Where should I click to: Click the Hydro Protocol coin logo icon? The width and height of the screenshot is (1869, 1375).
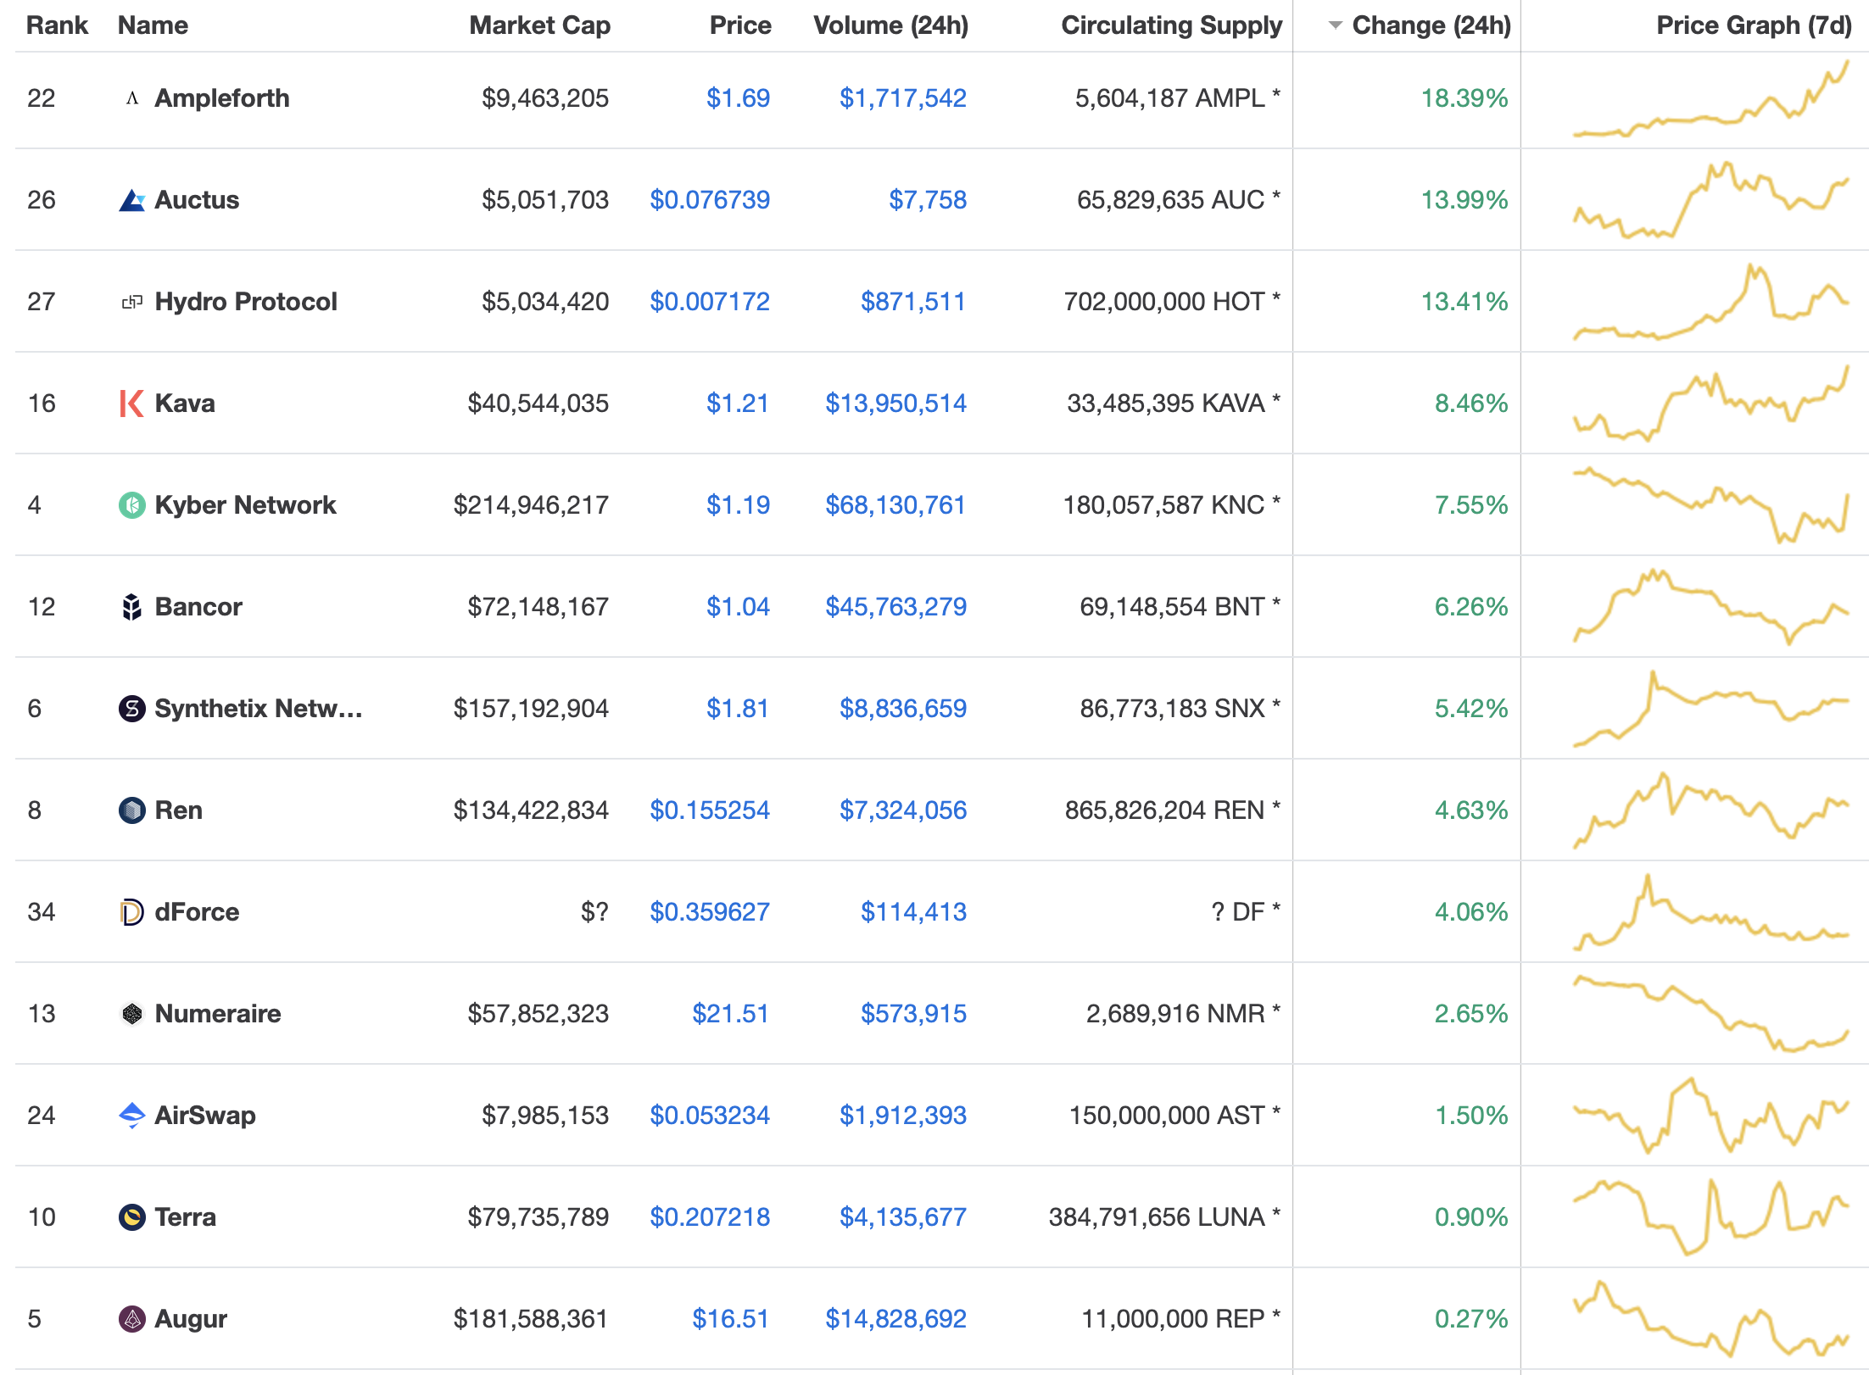point(131,302)
